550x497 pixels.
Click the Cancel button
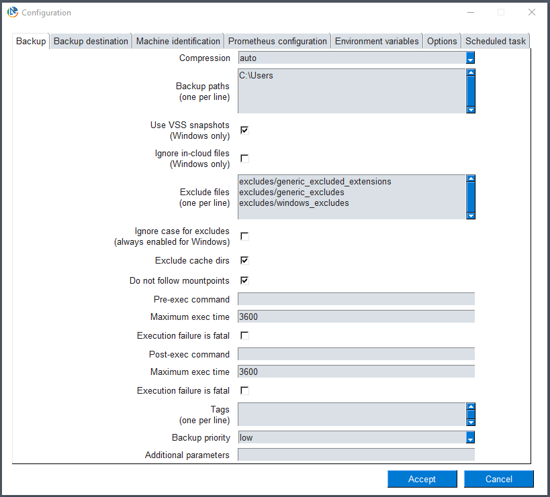click(x=498, y=479)
